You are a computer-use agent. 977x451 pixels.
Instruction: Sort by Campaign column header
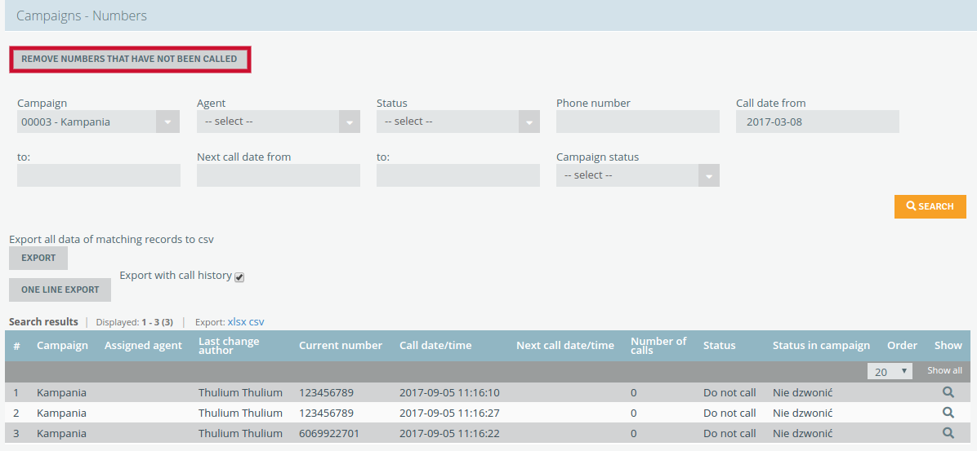tap(62, 345)
